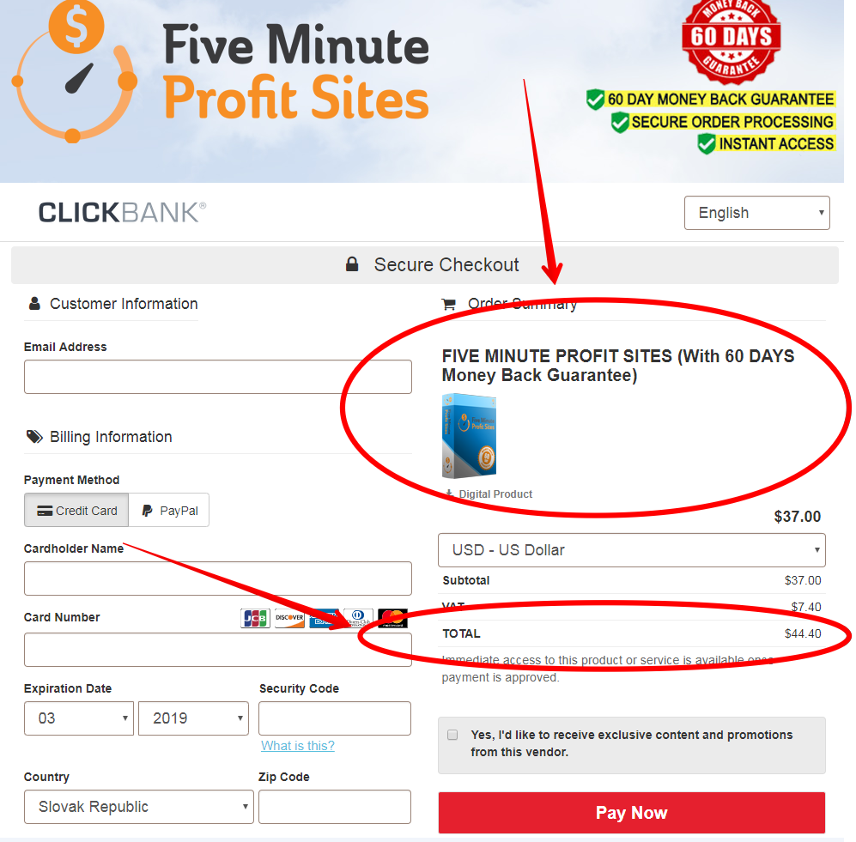Image resolution: width=856 pixels, height=842 pixels.
Task: Open the expiration month 03 dropdown
Action: pyautogui.click(x=79, y=718)
